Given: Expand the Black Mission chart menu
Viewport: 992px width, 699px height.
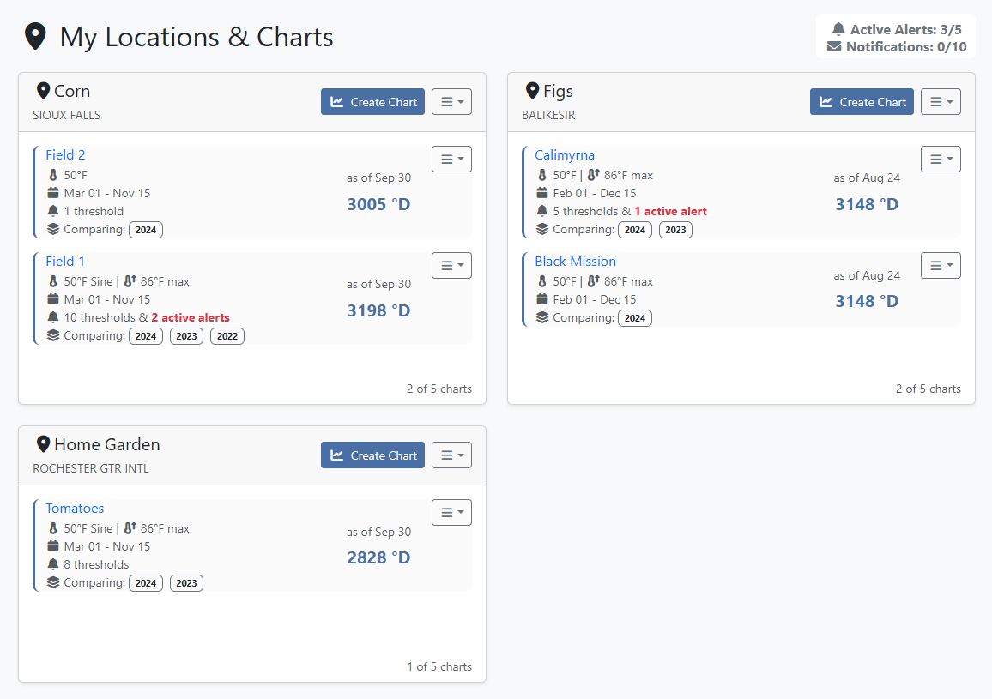Looking at the screenshot, I should point(941,265).
